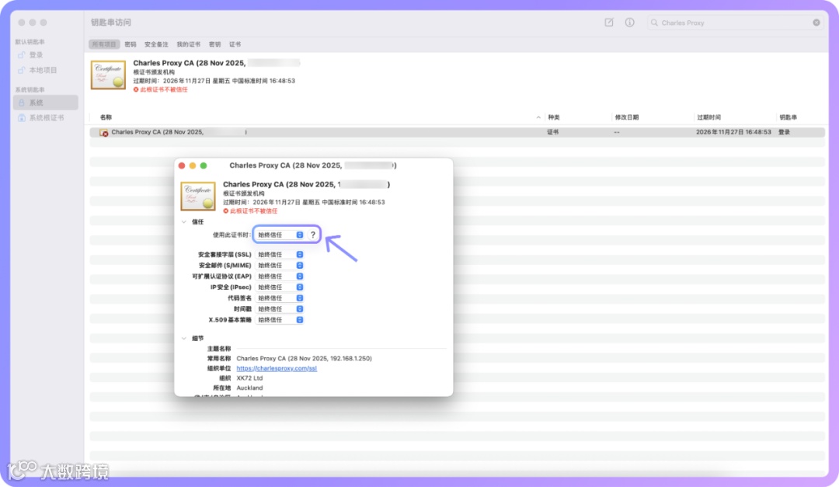
Task: Select the 本地项目 keychain in sidebar
Action: coord(43,70)
